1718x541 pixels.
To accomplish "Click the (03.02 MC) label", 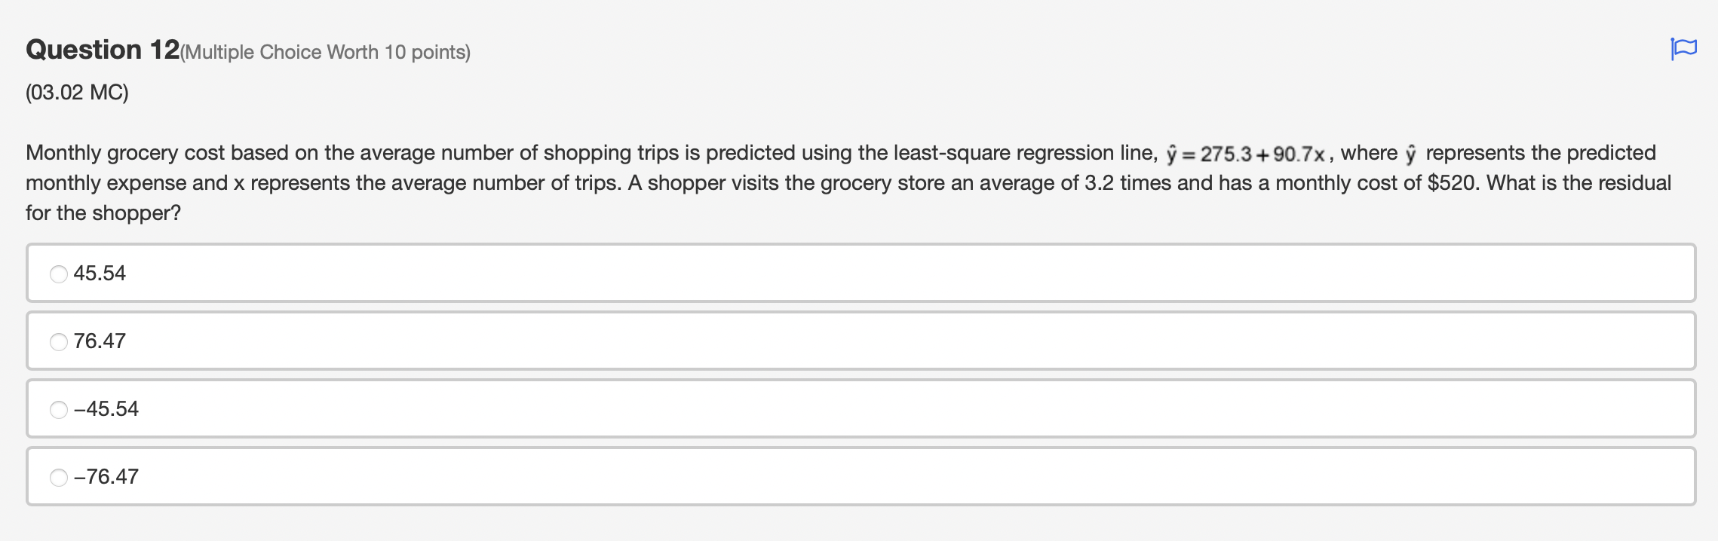I will (x=74, y=93).
